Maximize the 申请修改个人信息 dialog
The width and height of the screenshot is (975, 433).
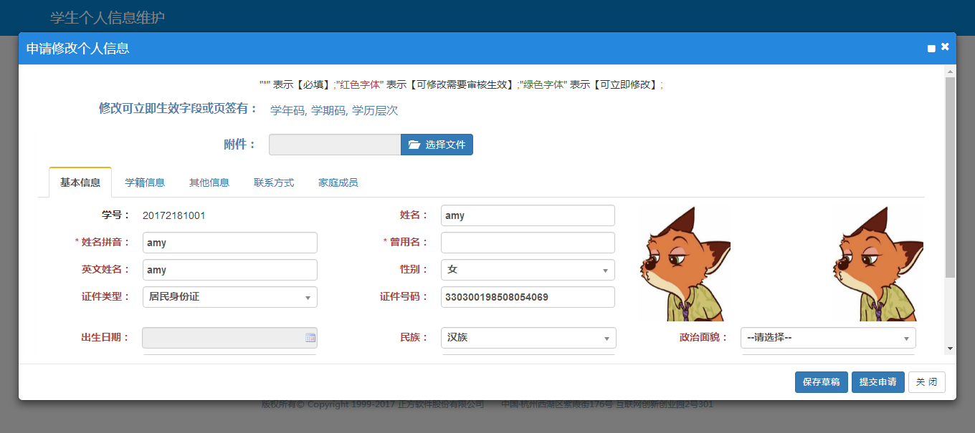click(931, 49)
